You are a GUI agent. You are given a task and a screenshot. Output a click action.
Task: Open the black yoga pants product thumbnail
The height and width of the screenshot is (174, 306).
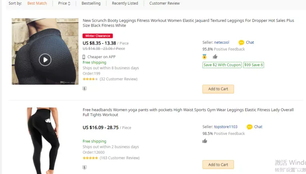pos(43,141)
